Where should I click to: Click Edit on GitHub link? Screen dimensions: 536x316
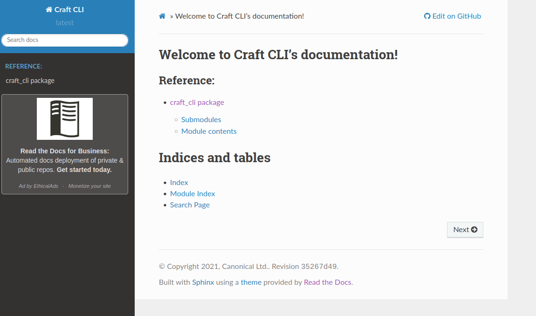coord(452,16)
